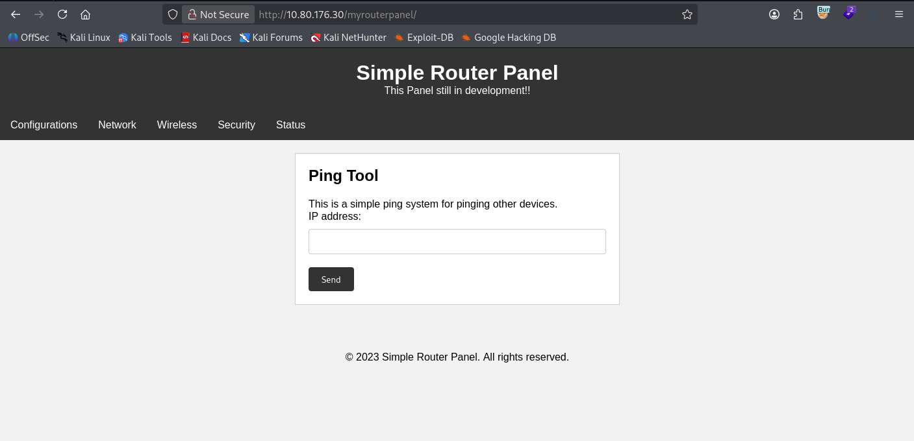This screenshot has width=914, height=441.
Task: Open the Google Hacking DB bookmark
Action: 509,38
